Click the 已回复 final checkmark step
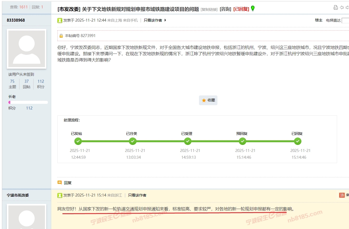The width and height of the screenshot is (349, 229). (298, 141)
